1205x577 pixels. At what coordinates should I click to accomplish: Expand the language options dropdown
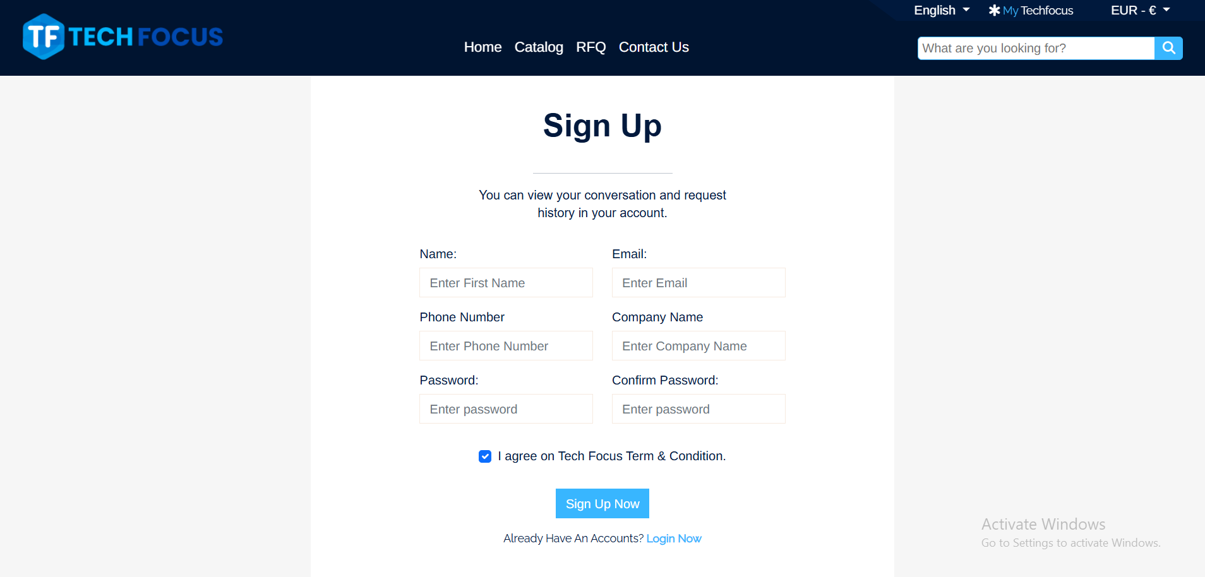(941, 10)
